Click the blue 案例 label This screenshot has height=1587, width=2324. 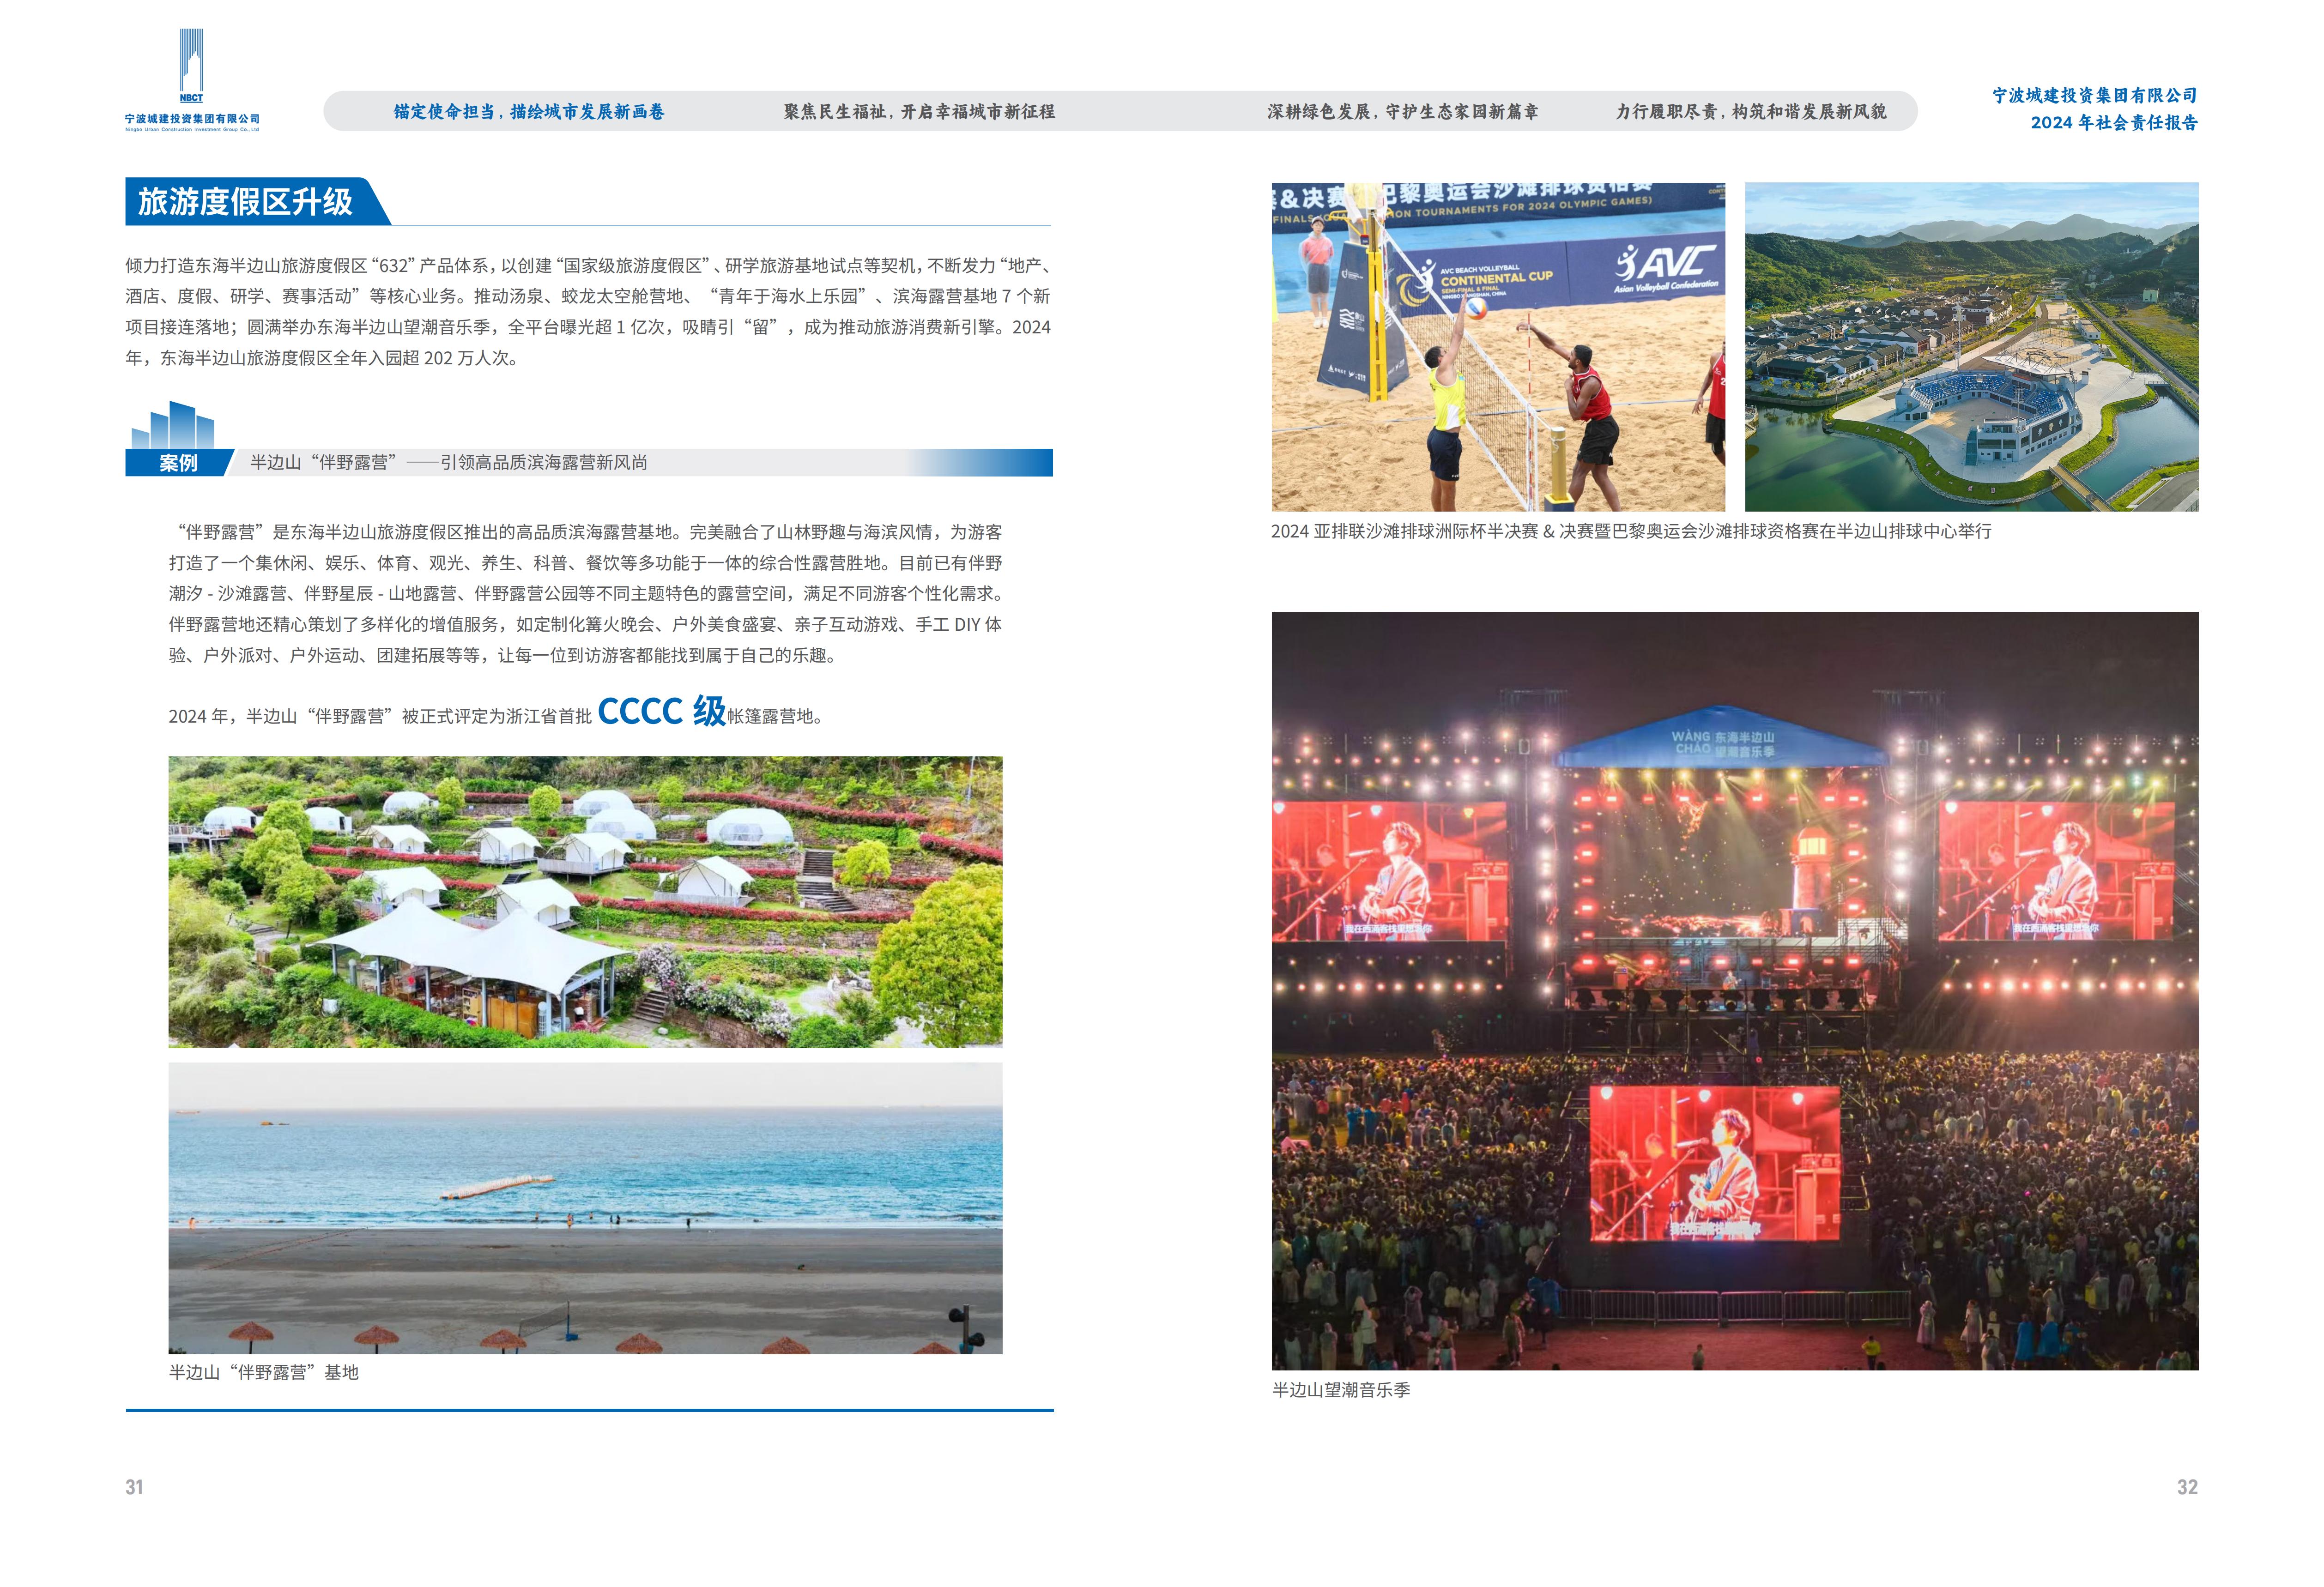coord(178,463)
